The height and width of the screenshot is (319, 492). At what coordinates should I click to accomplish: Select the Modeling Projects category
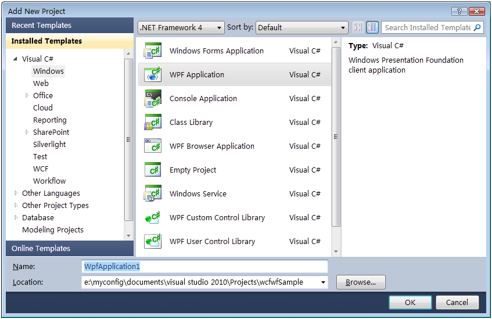pos(53,230)
